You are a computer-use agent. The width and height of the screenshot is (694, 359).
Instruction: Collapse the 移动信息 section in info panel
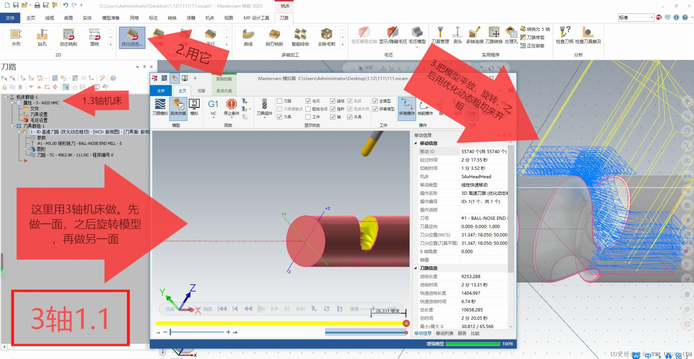point(416,143)
